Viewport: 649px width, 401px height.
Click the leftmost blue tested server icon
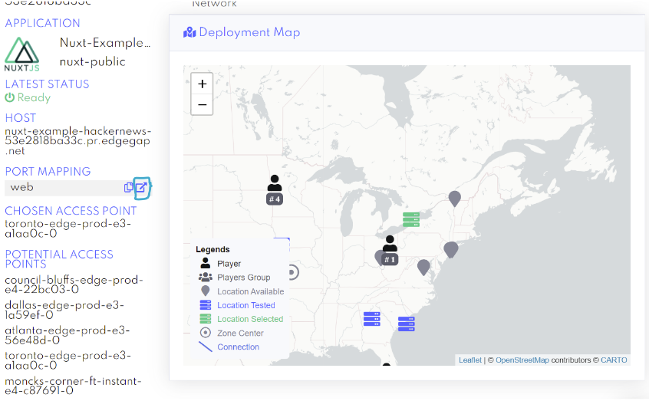point(372,317)
